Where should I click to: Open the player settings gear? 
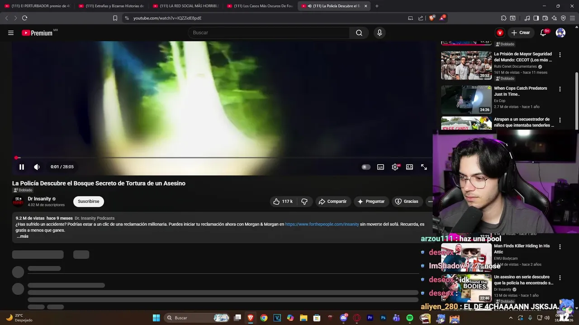click(395, 167)
